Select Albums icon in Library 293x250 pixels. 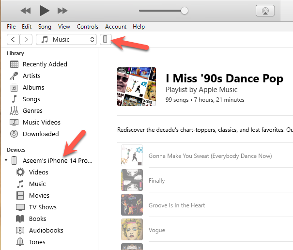click(14, 88)
